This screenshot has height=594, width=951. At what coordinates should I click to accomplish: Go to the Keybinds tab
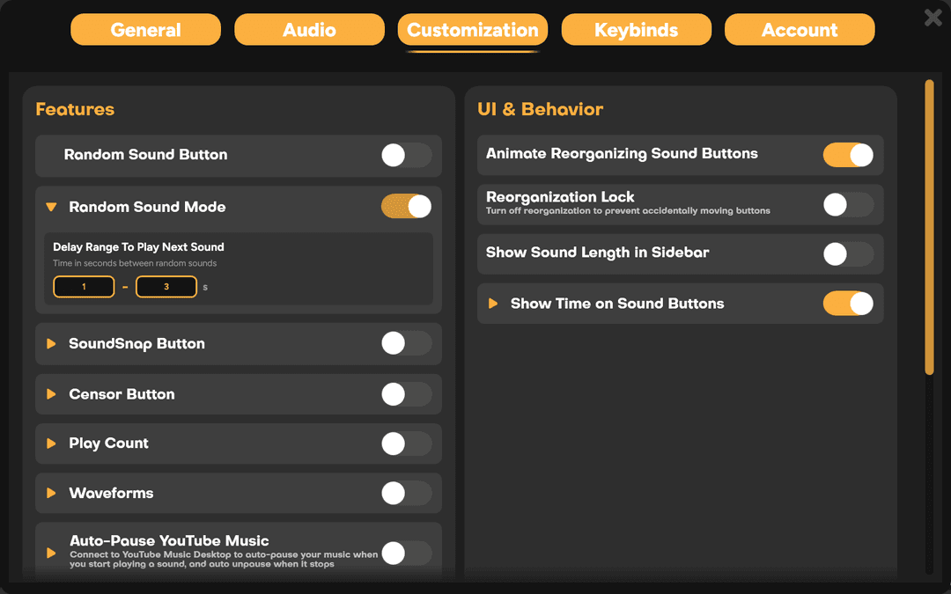pyautogui.click(x=636, y=29)
